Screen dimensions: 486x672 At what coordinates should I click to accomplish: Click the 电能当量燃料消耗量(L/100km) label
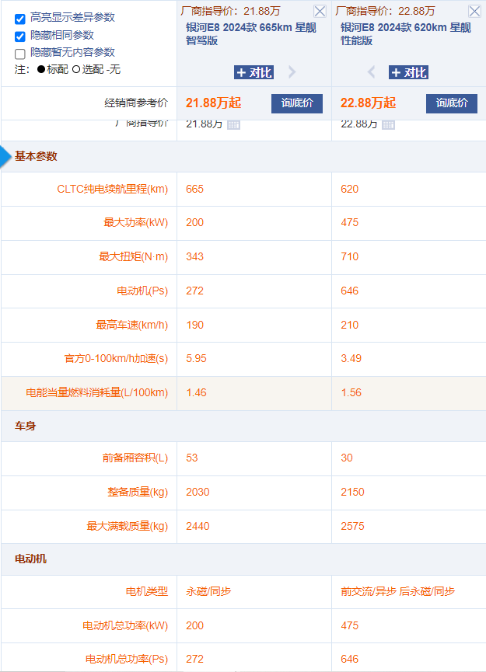tap(97, 392)
